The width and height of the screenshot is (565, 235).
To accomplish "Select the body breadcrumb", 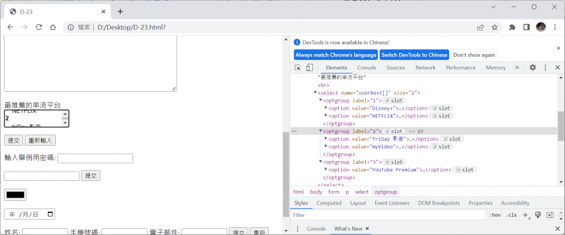I will [316, 192].
